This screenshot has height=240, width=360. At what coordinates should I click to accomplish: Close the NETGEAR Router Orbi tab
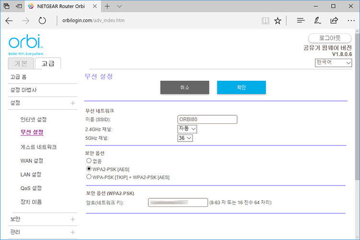(x=95, y=6)
